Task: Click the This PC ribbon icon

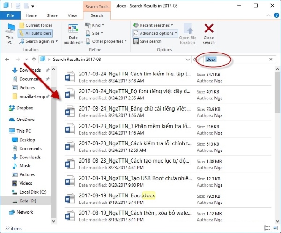Action: click(9, 32)
